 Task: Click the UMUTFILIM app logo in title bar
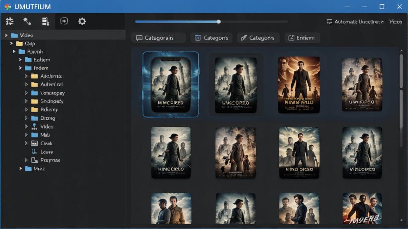point(8,6)
